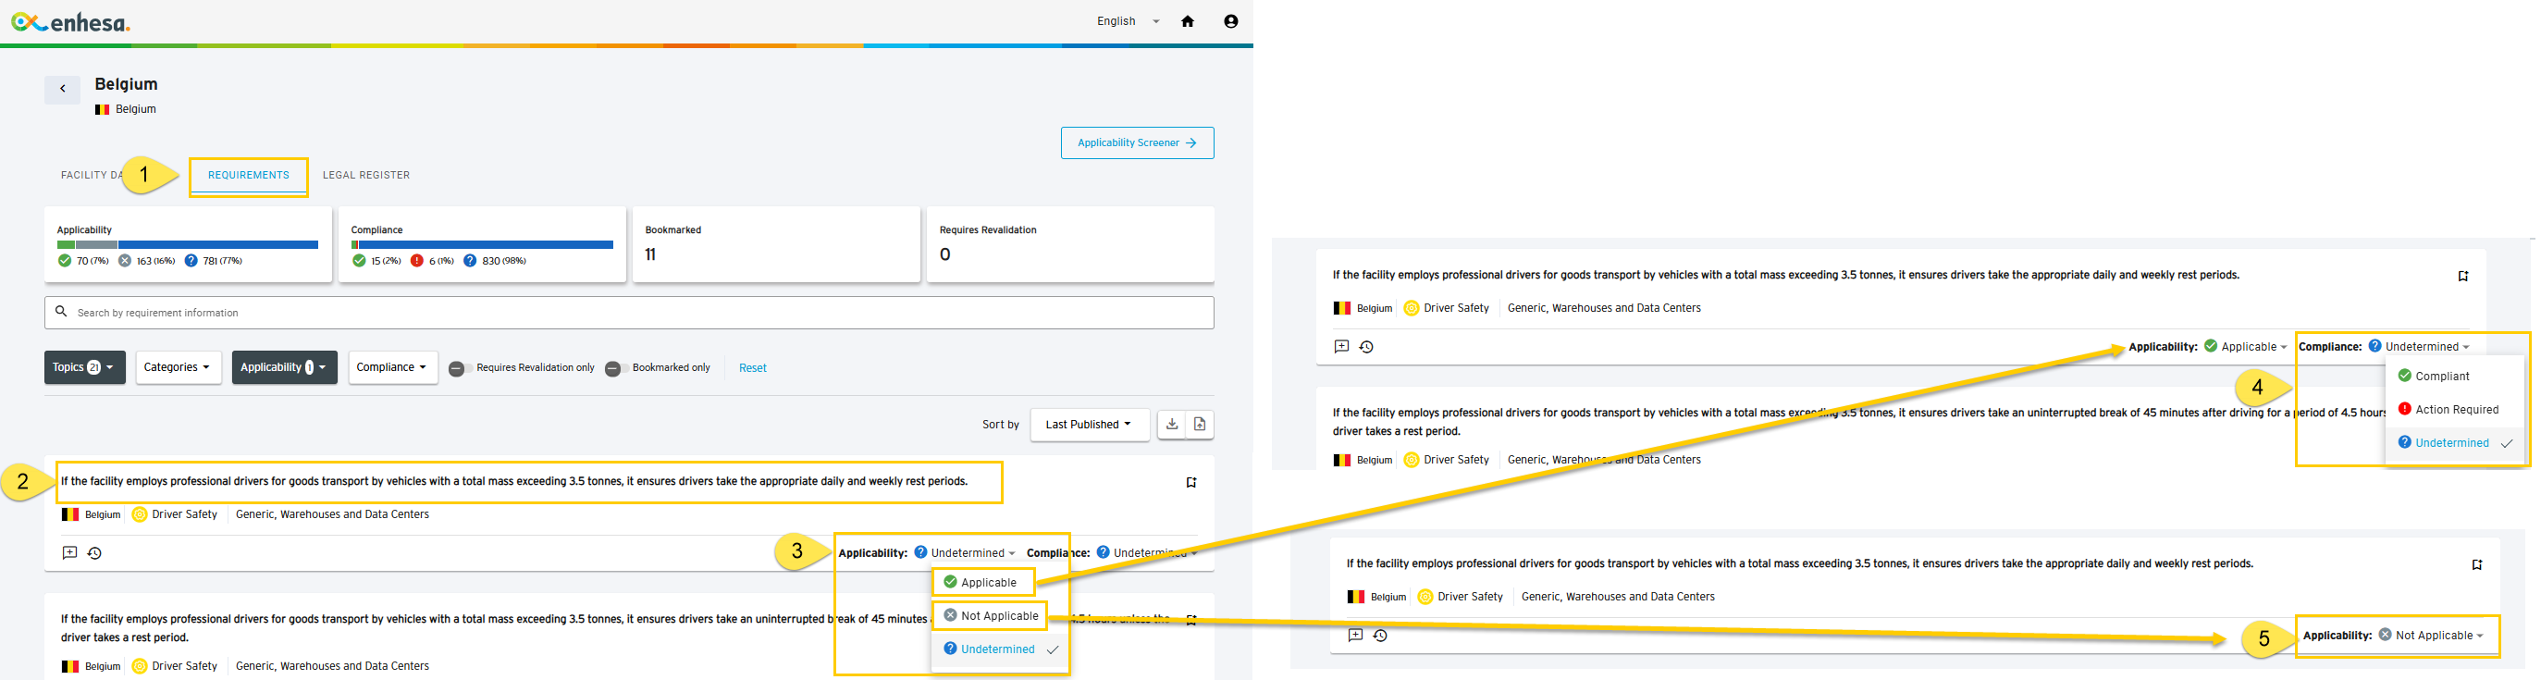Go back using the arrow beside Belgium

pos(62,89)
